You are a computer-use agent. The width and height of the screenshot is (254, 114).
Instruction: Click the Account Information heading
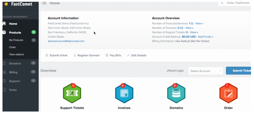(x=63, y=18)
